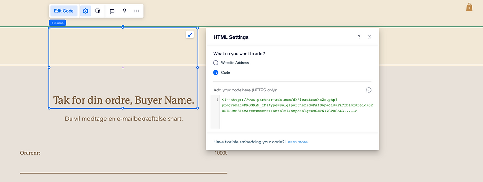Click line number 1 in the code gutter

coord(217,100)
